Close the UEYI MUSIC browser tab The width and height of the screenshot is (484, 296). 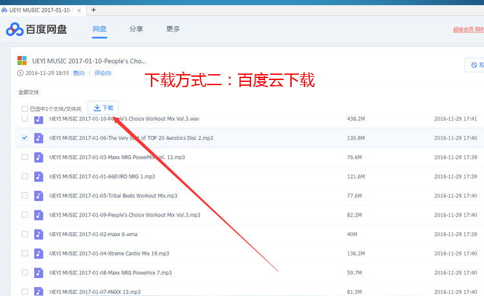(79, 10)
